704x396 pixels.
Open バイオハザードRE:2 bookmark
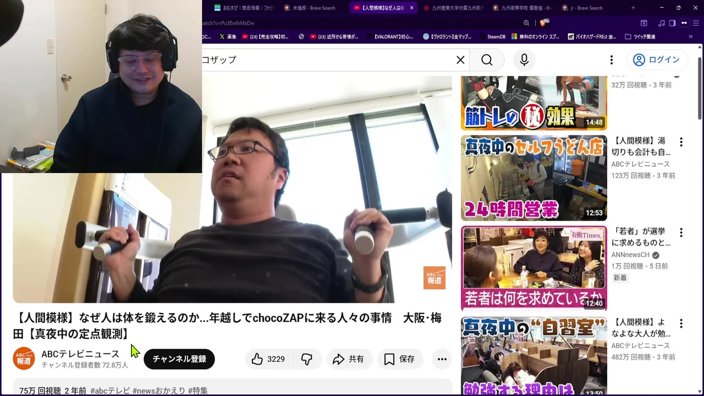pos(591,37)
